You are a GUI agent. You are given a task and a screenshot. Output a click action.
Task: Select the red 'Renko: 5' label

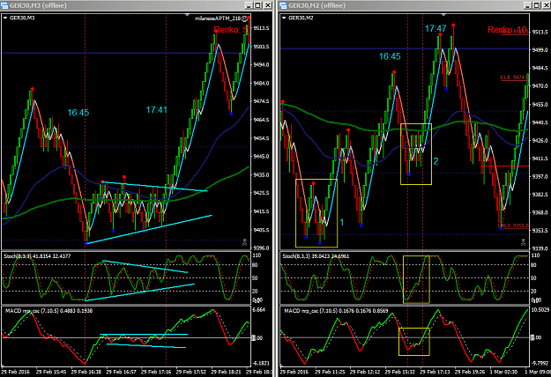231,30
